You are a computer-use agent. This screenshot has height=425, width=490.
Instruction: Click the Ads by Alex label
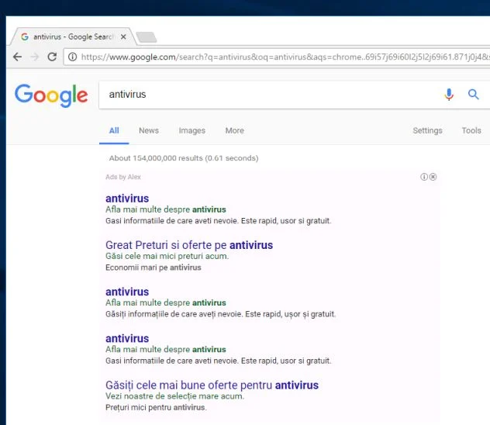[123, 177]
